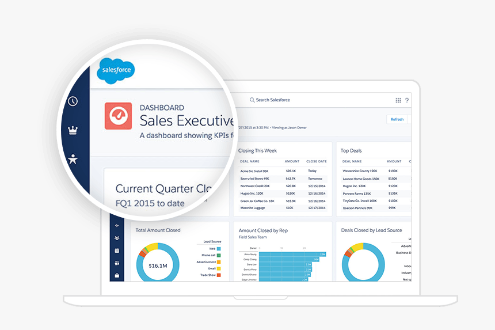Select the Web legend color swatch
This screenshot has width=495, height=330.
pyautogui.click(x=219, y=249)
